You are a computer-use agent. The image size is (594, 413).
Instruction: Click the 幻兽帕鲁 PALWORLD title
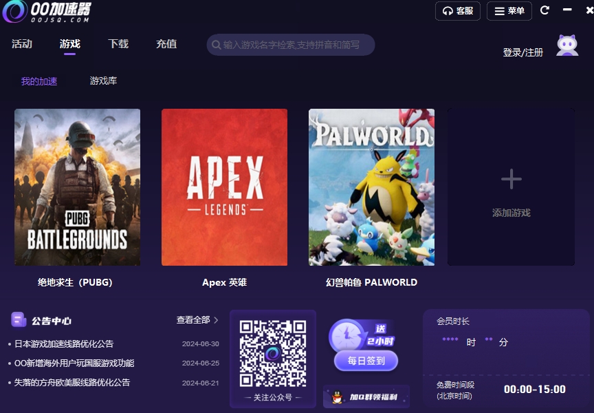[x=372, y=282]
